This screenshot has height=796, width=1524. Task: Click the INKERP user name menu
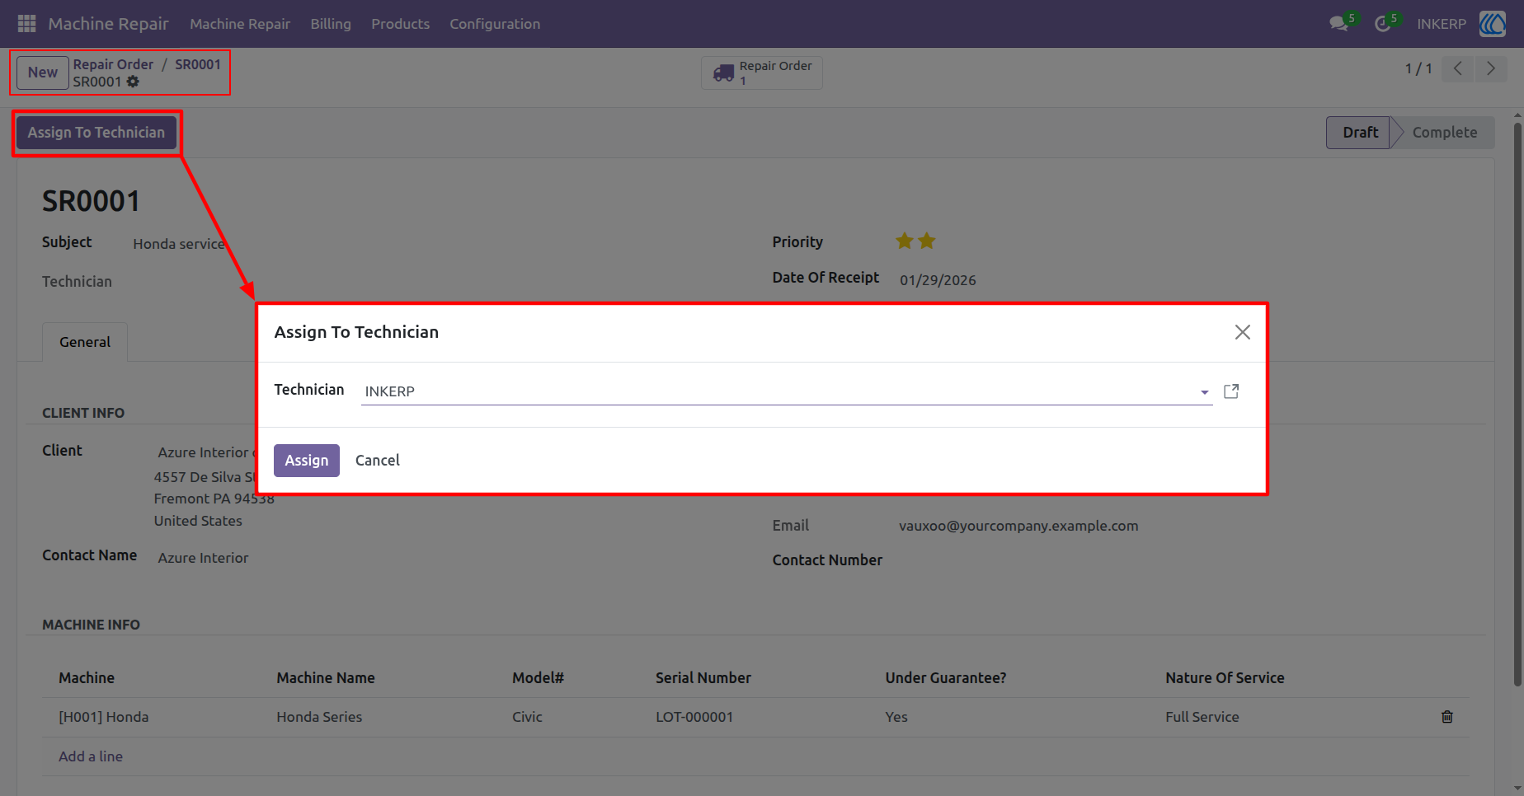tap(1442, 24)
